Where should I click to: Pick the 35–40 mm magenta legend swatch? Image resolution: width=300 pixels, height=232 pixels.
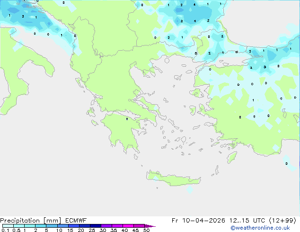[x=117, y=226]
